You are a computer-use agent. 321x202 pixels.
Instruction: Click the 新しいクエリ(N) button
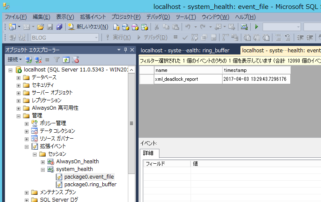[88, 27]
